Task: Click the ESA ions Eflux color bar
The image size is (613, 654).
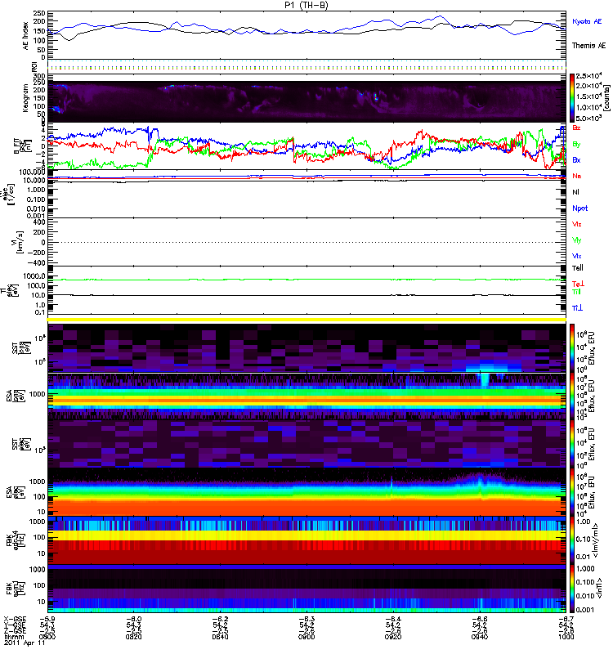Action: (x=572, y=396)
